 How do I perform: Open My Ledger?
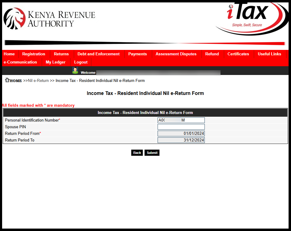click(56, 62)
